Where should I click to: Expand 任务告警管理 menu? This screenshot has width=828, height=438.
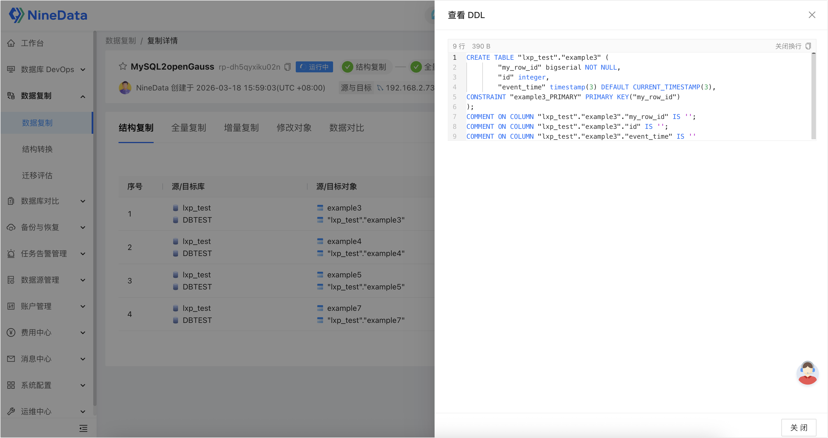coord(83,254)
